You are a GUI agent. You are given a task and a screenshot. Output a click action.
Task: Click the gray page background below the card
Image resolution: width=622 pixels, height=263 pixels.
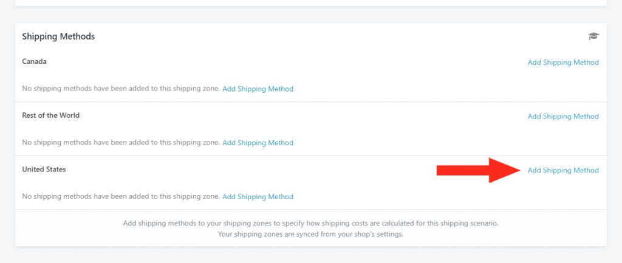tap(311, 255)
